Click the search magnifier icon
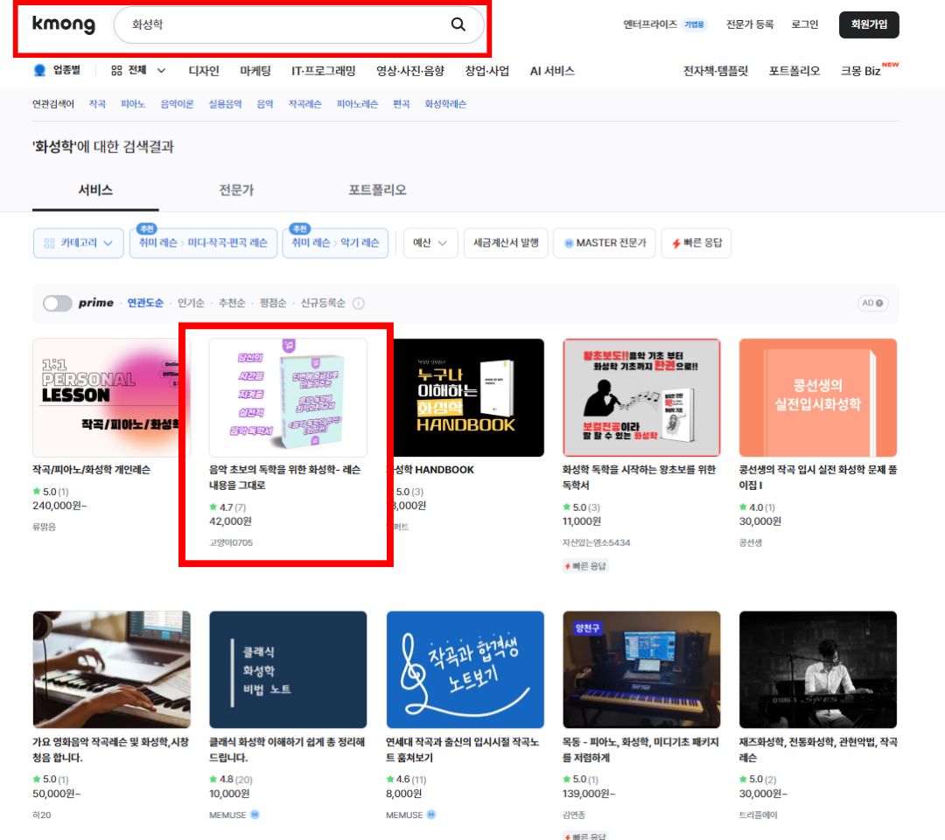 pyautogui.click(x=458, y=24)
